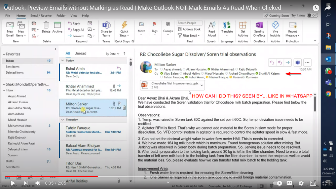Open the email from Ikhtiar Ahammed
This screenshot has width=336, height=189.
click(93, 90)
